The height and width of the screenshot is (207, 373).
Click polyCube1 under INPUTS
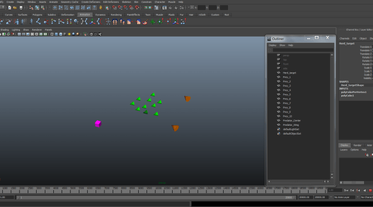[347, 96]
